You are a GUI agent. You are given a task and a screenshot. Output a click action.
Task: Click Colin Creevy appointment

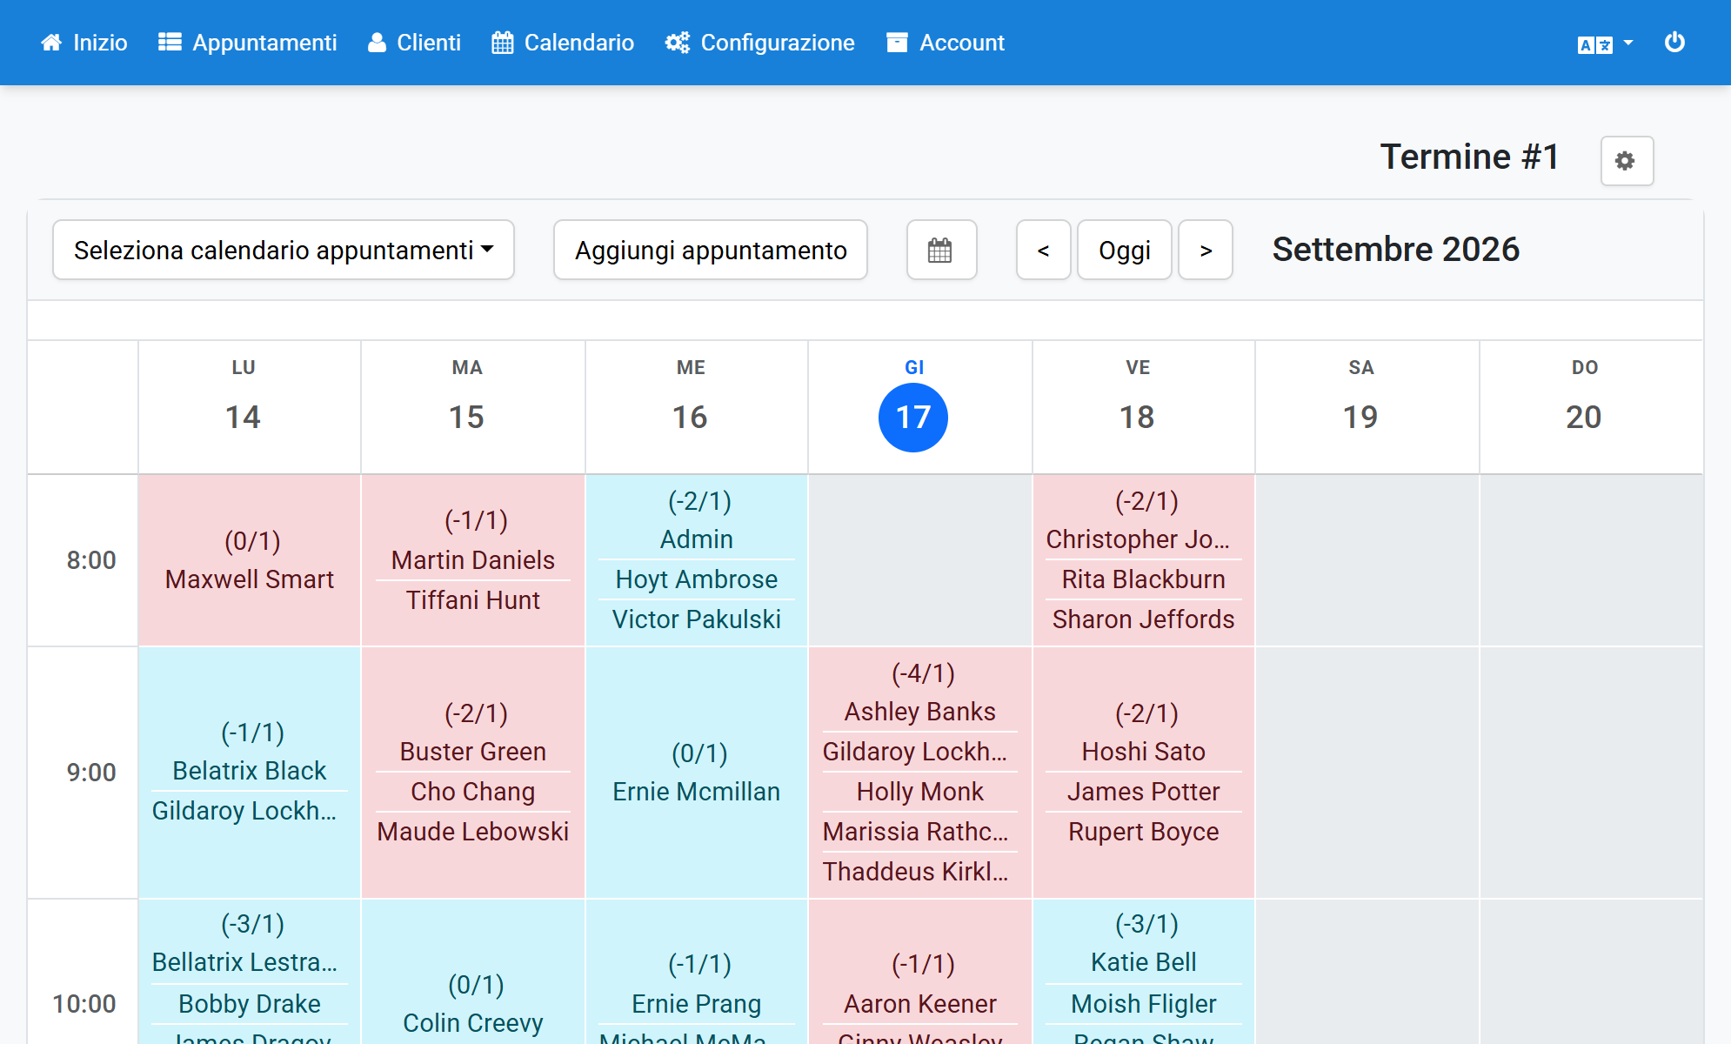[473, 1023]
